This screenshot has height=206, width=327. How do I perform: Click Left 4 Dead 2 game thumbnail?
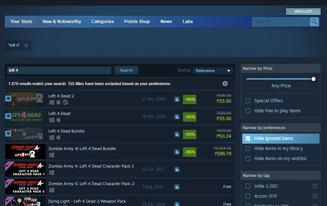[x=25, y=99]
